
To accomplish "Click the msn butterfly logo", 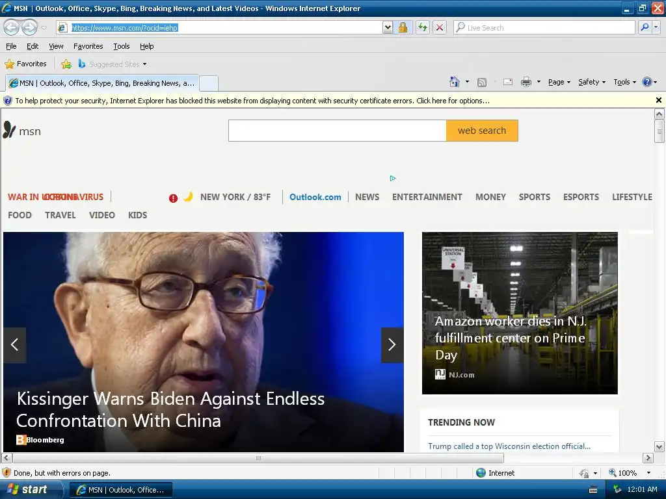I will click(x=22, y=131).
